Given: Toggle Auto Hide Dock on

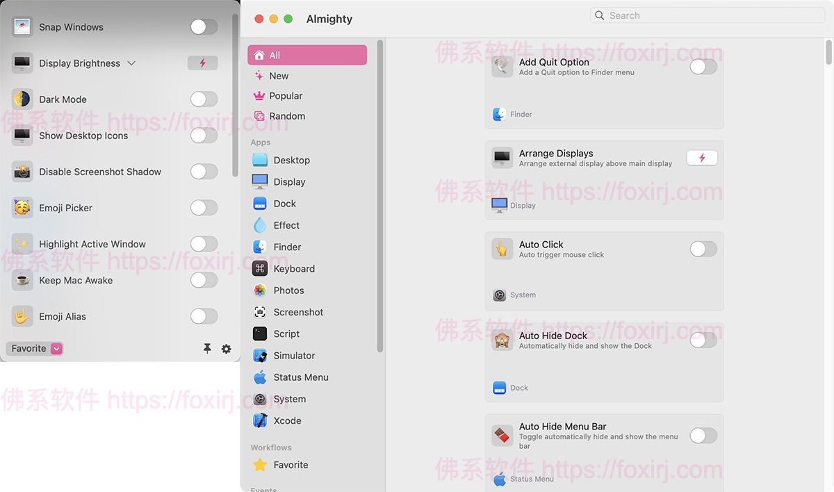Looking at the screenshot, I should pos(703,340).
